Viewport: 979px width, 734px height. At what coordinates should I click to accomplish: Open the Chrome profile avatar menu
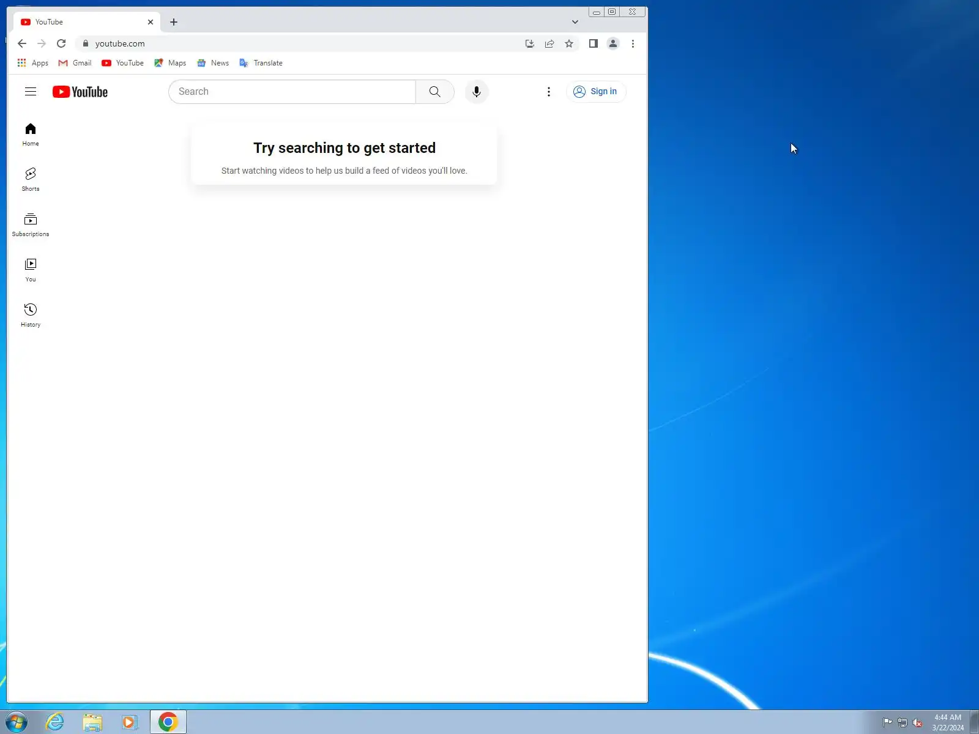[613, 43]
